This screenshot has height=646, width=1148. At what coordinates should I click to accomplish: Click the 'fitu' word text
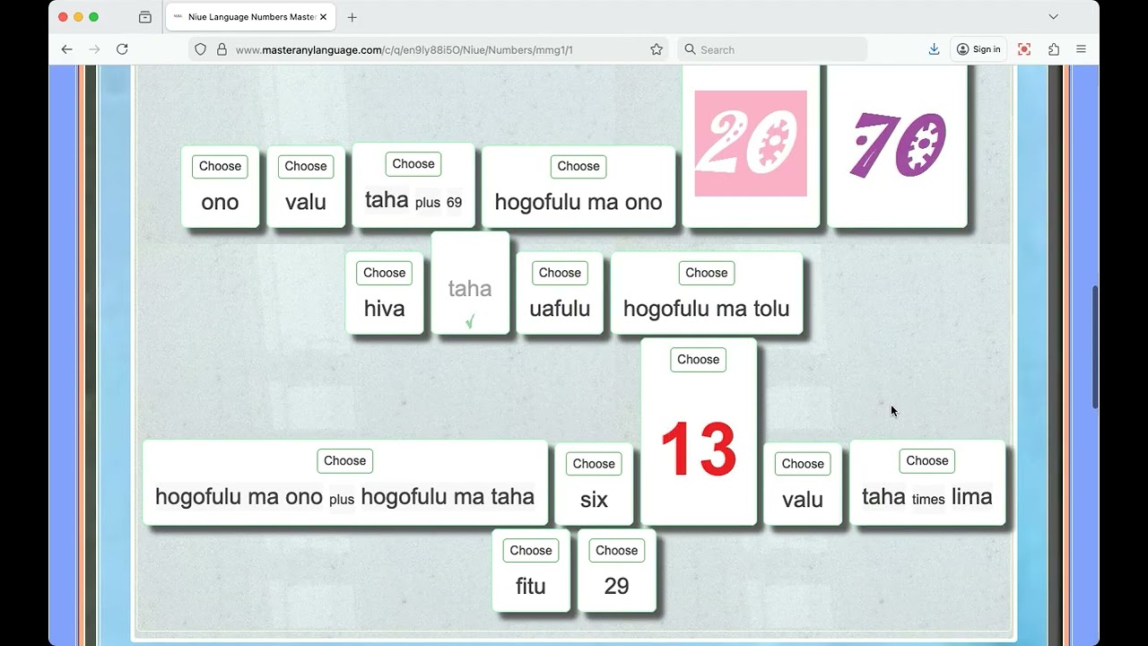click(531, 586)
